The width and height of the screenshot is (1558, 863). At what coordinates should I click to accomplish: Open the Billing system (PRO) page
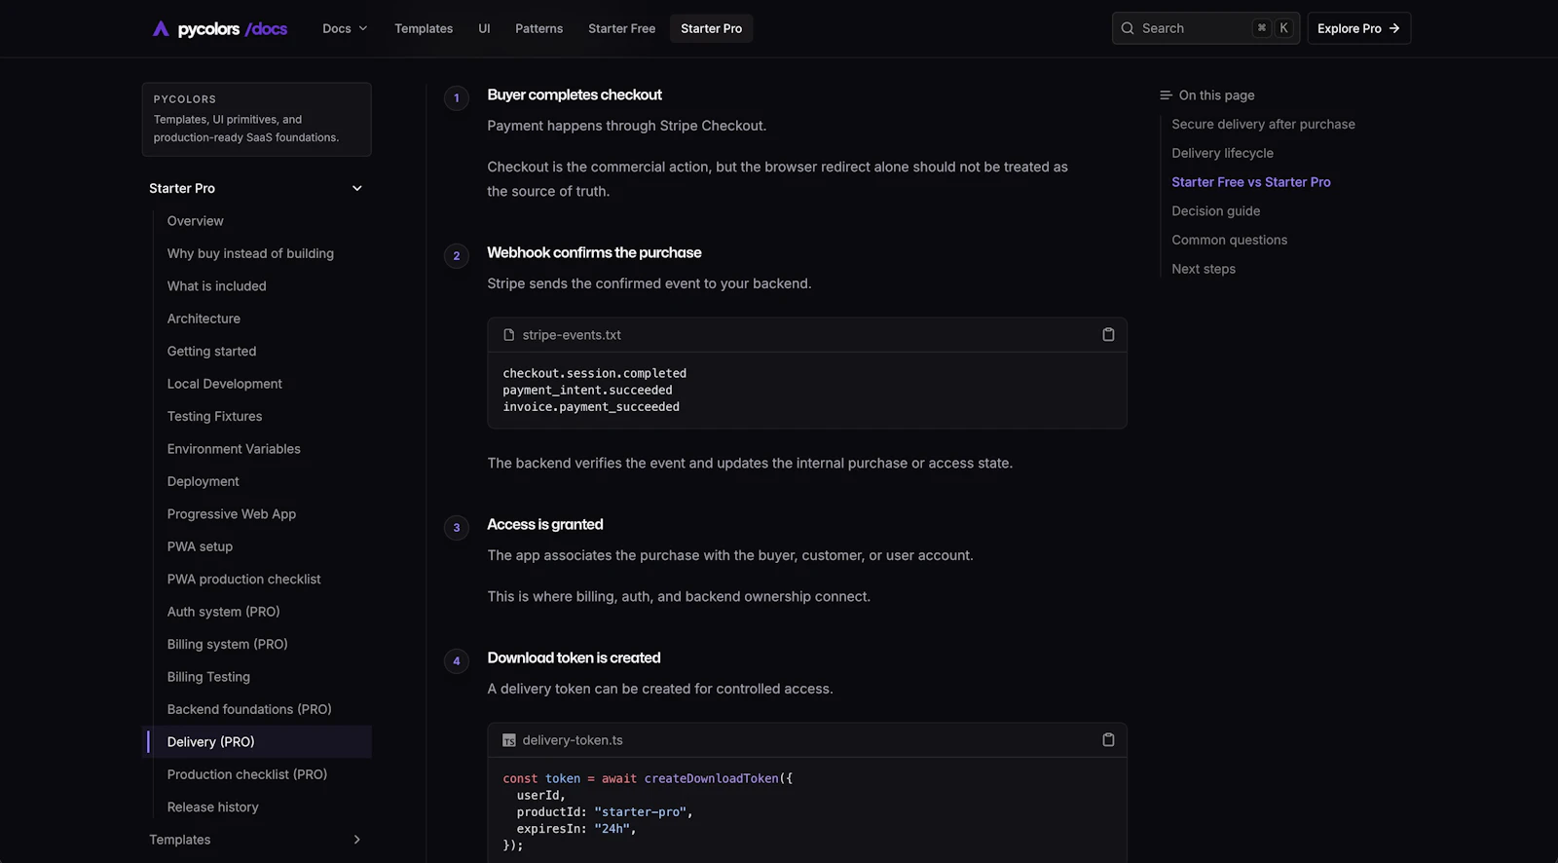[227, 644]
